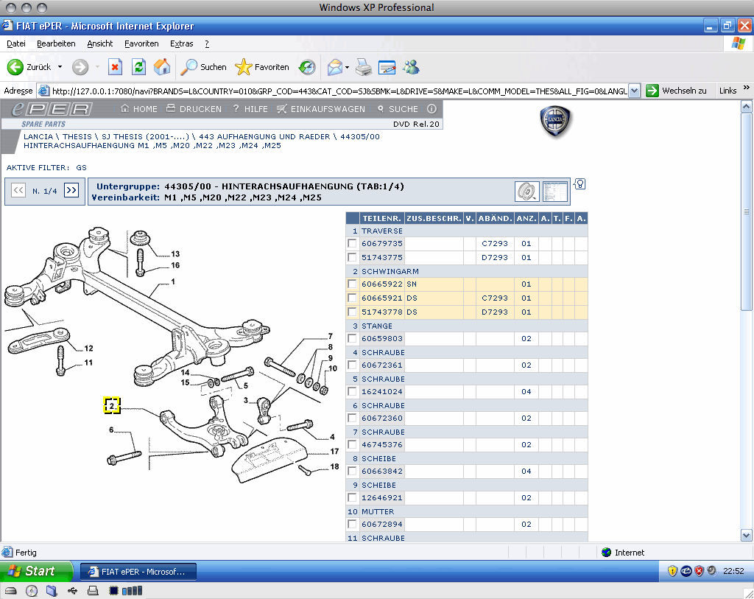This screenshot has height=599, width=754.
Task: Expand the Links toolbar chevron
Action: (747, 88)
